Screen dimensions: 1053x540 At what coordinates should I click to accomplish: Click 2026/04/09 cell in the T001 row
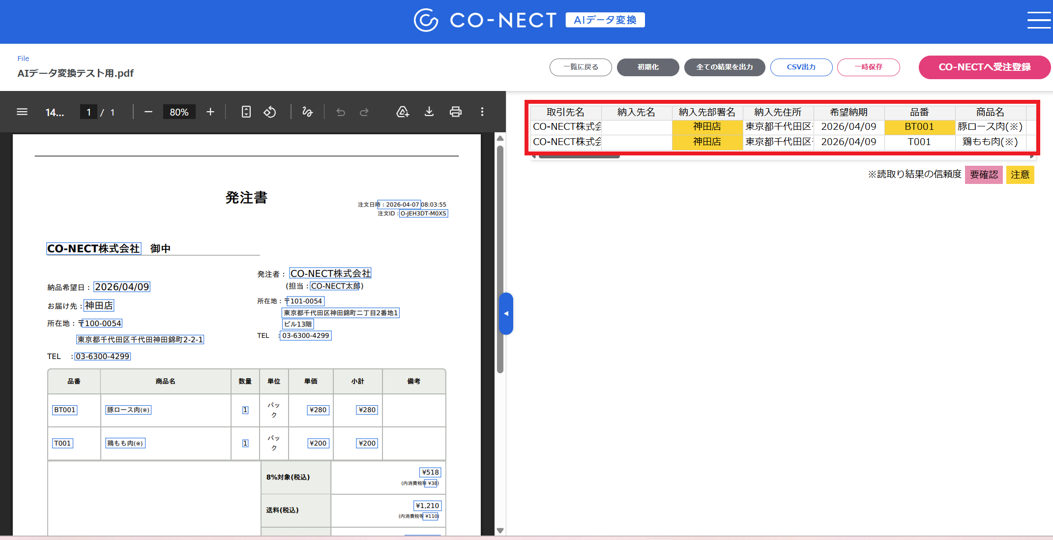(849, 142)
